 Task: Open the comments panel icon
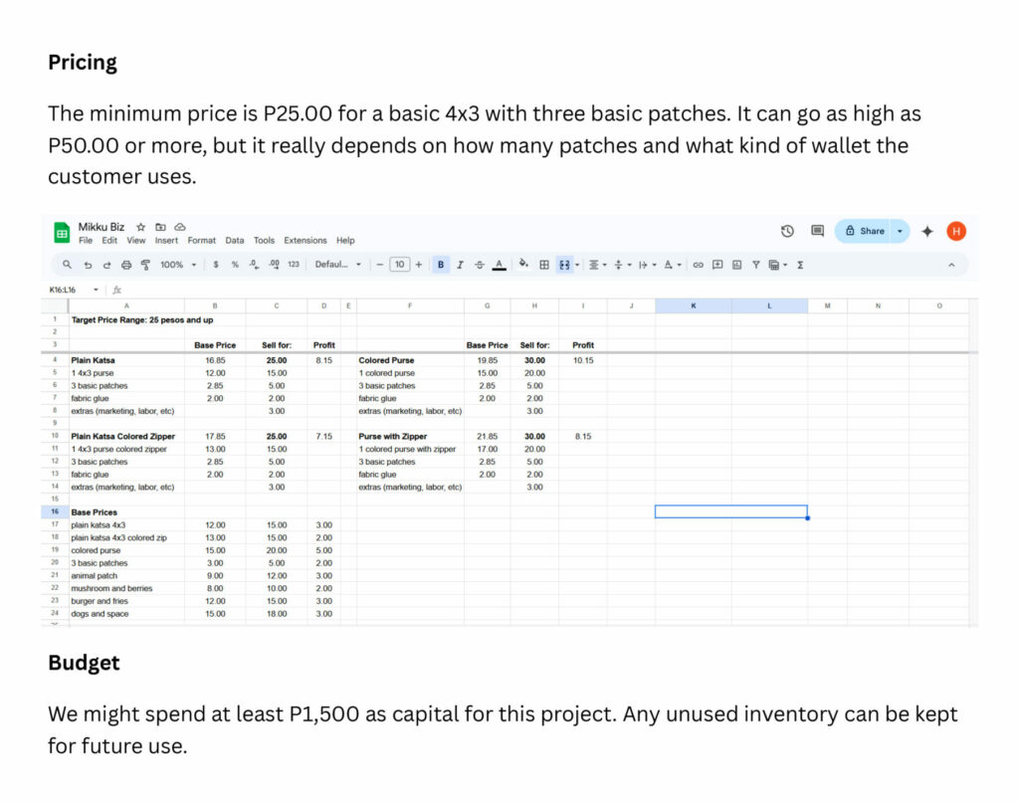click(817, 231)
